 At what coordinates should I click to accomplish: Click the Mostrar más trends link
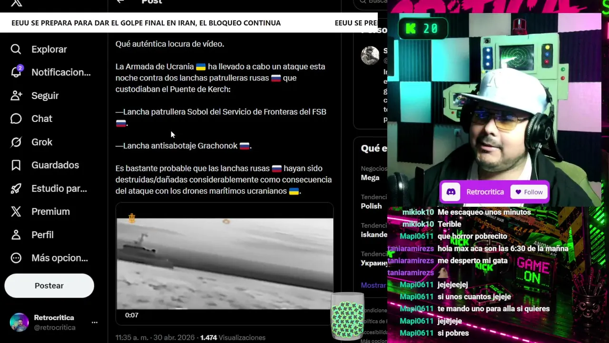pos(373,285)
